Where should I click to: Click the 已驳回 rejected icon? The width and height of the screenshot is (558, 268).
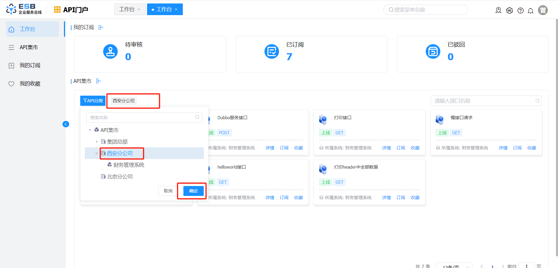point(433,51)
